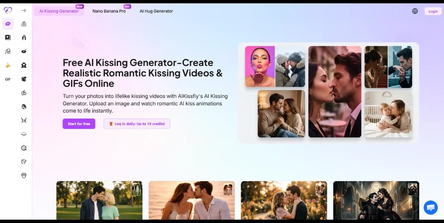Click the apple icon in the sidebar
Image resolution: width=444 pixels, height=223 pixels.
(x=24, y=93)
